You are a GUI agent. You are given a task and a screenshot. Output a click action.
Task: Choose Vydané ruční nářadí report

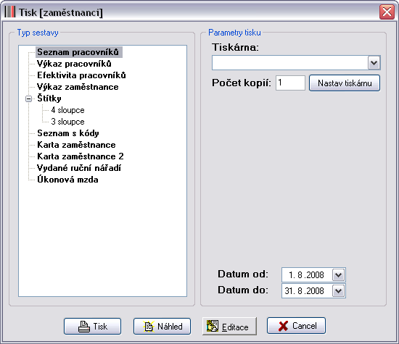(x=79, y=168)
